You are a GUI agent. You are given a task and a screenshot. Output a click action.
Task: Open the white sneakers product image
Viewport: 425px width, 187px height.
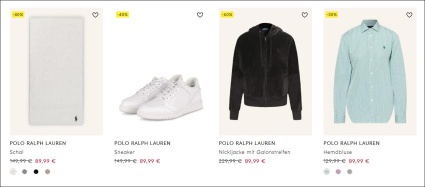pos(161,71)
